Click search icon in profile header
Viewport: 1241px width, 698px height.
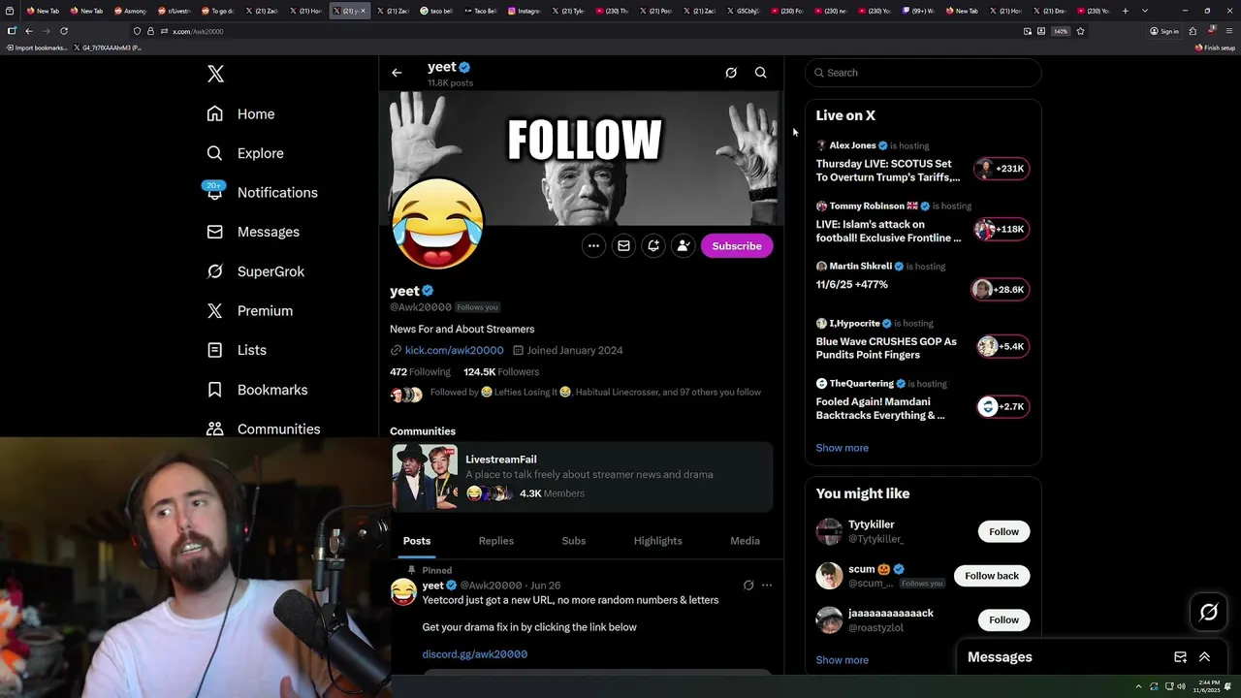click(761, 73)
